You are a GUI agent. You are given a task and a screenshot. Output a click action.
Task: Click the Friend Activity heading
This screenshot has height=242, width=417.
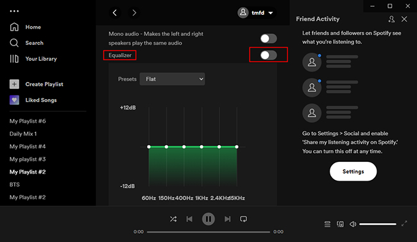[x=318, y=19]
